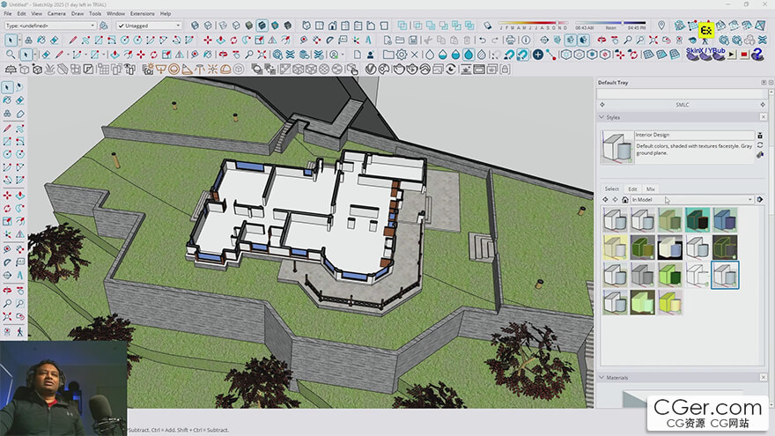The height and width of the screenshot is (436, 775).
Task: Toggle Show/Hide Shadows
Action: click(x=487, y=26)
